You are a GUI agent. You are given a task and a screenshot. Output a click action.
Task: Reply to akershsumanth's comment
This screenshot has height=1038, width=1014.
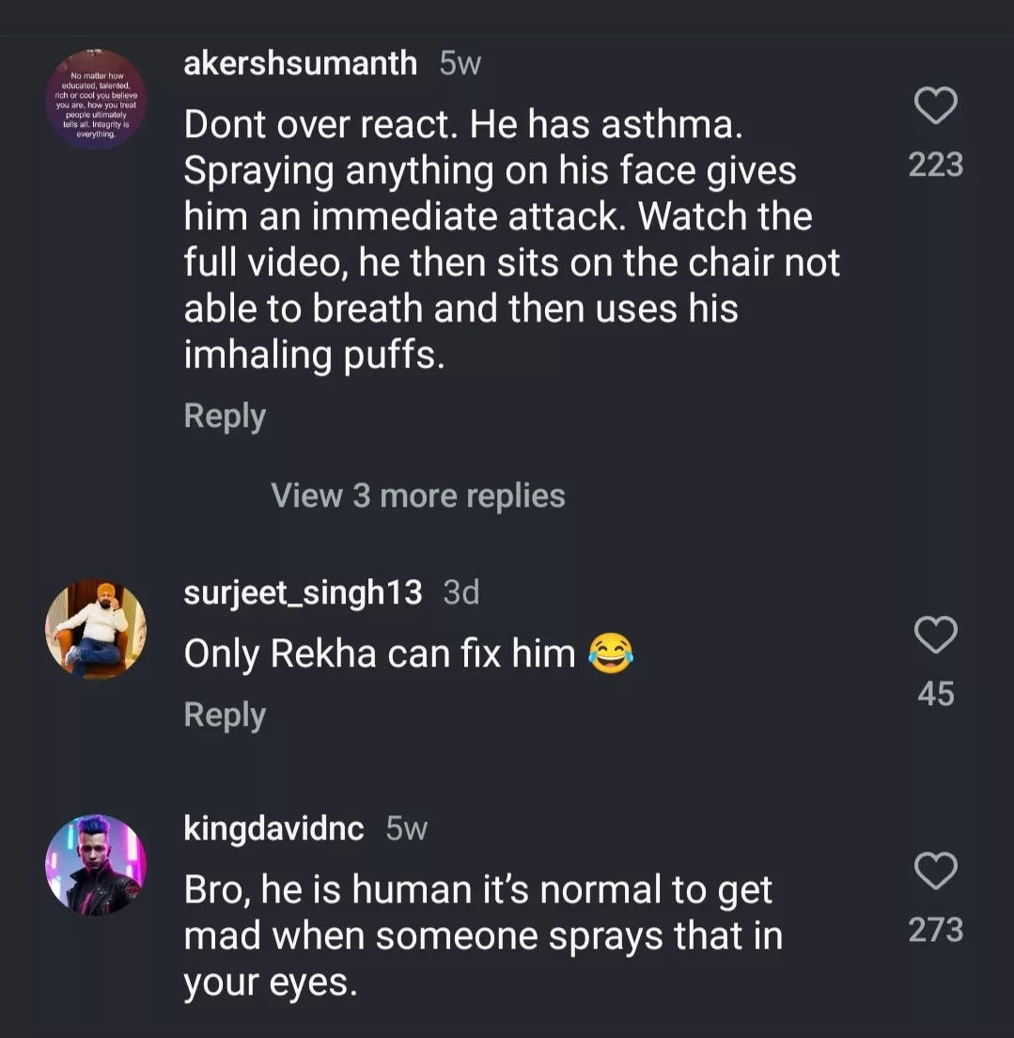click(x=225, y=416)
